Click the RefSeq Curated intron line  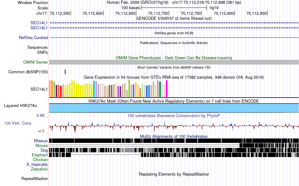click(174, 37)
